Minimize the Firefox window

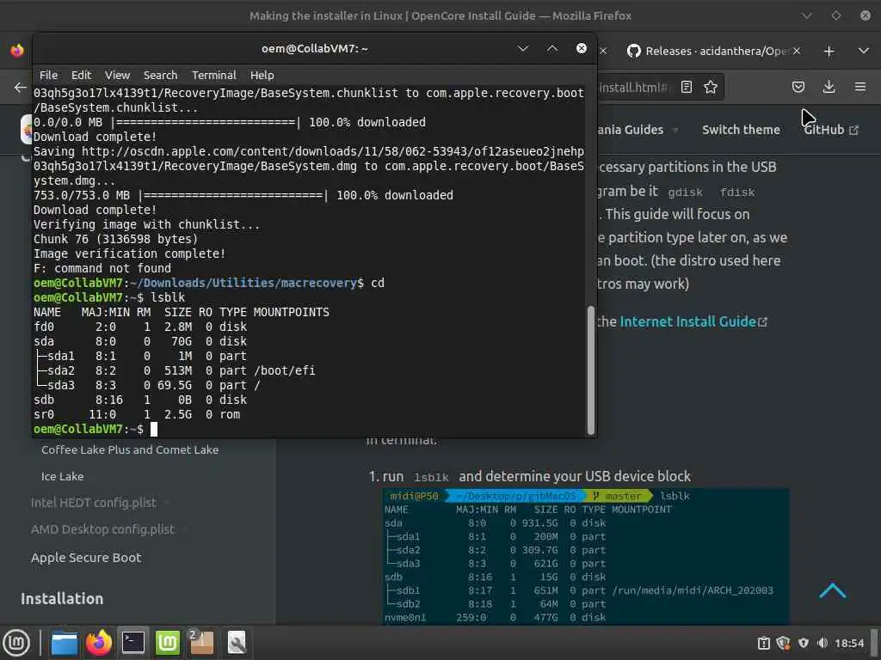click(x=806, y=15)
